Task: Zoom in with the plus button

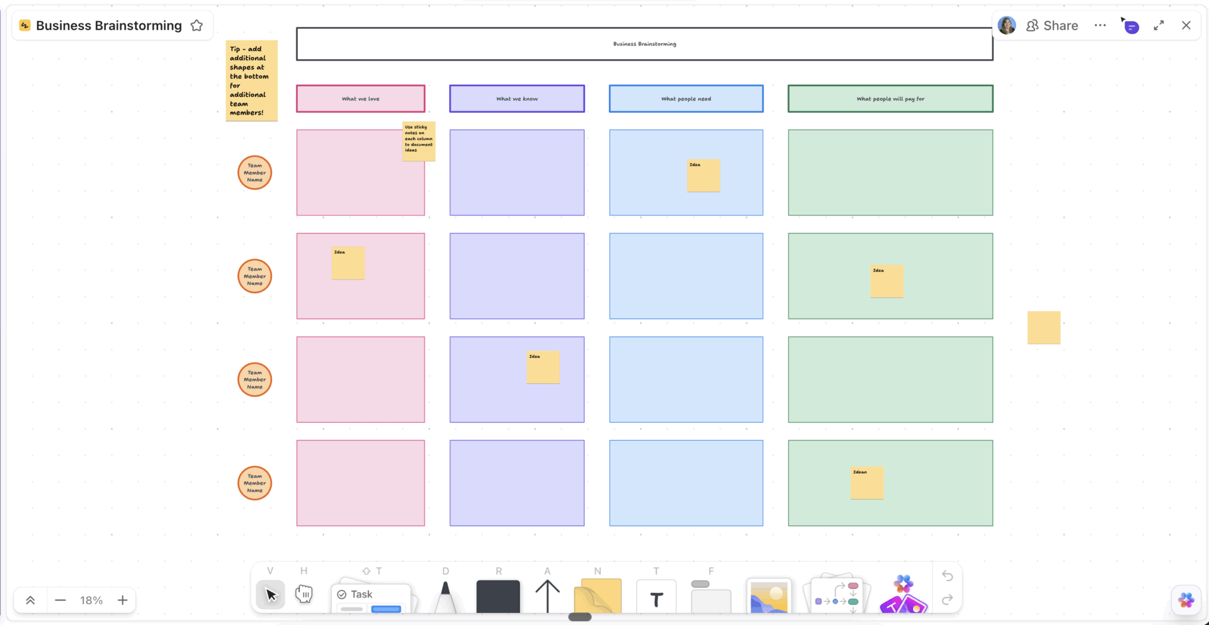Action: [123, 600]
